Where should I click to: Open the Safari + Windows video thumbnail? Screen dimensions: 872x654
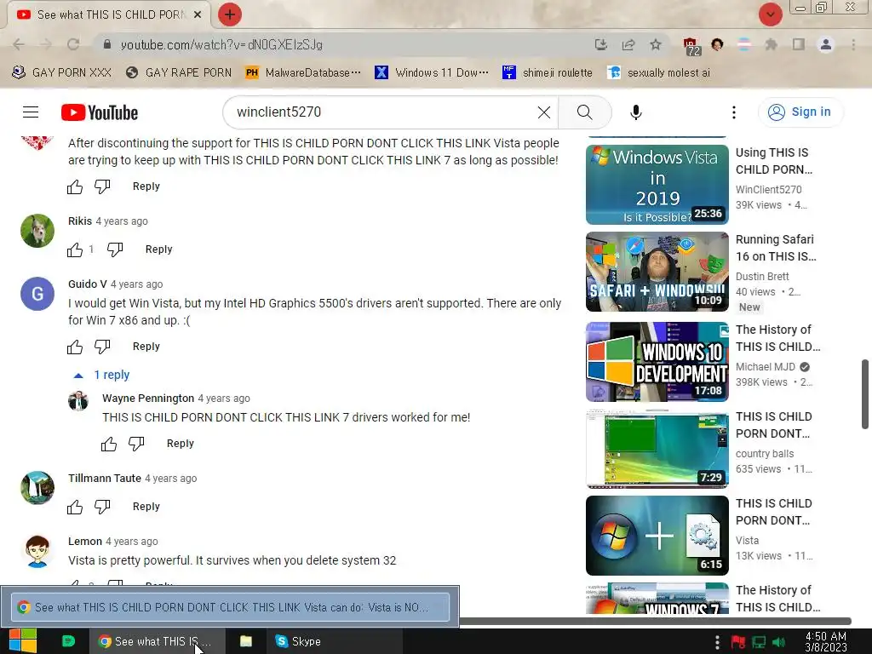click(x=657, y=272)
